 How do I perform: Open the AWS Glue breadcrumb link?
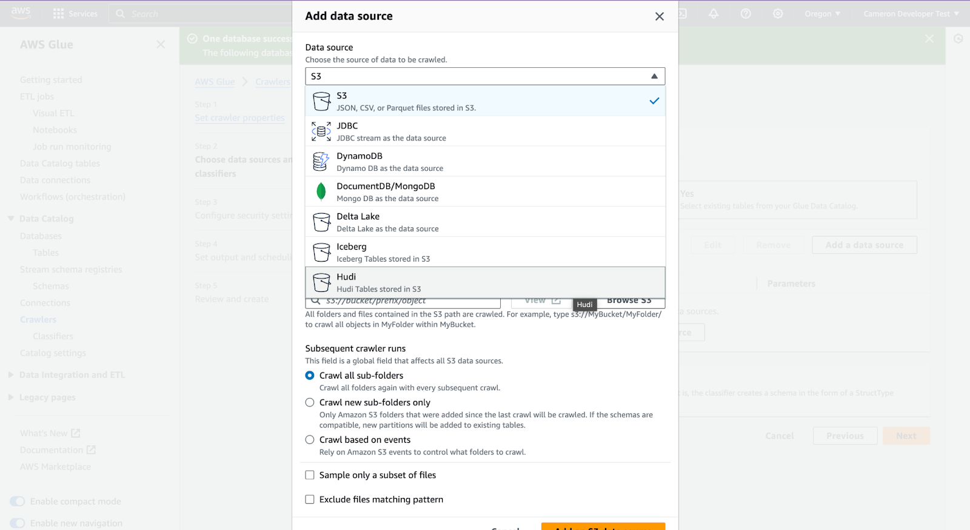point(215,82)
